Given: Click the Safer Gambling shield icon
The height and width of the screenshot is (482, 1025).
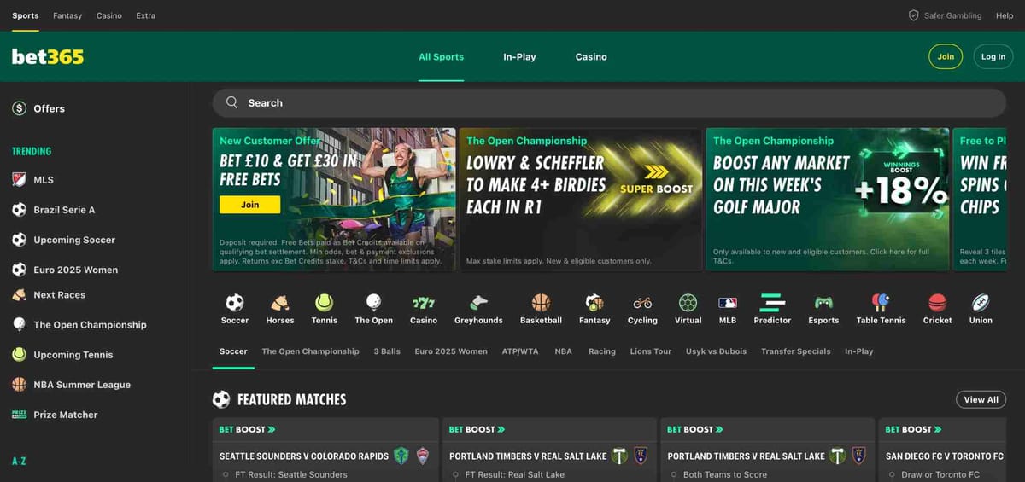Looking at the screenshot, I should coord(913,15).
